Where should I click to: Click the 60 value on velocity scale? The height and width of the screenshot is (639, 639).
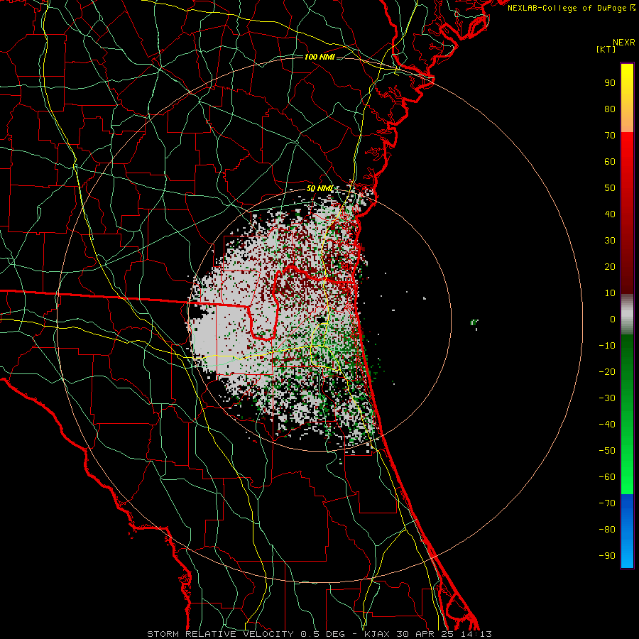(x=610, y=162)
